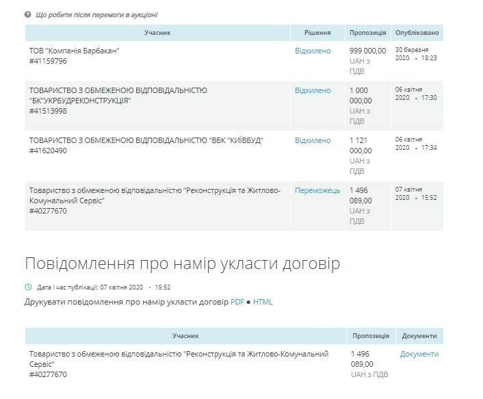Select the Рішення column header
483x399 pixels.
tap(317, 33)
